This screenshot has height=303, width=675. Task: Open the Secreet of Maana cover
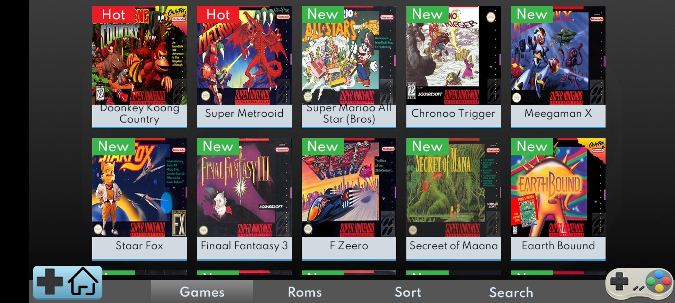(x=453, y=187)
